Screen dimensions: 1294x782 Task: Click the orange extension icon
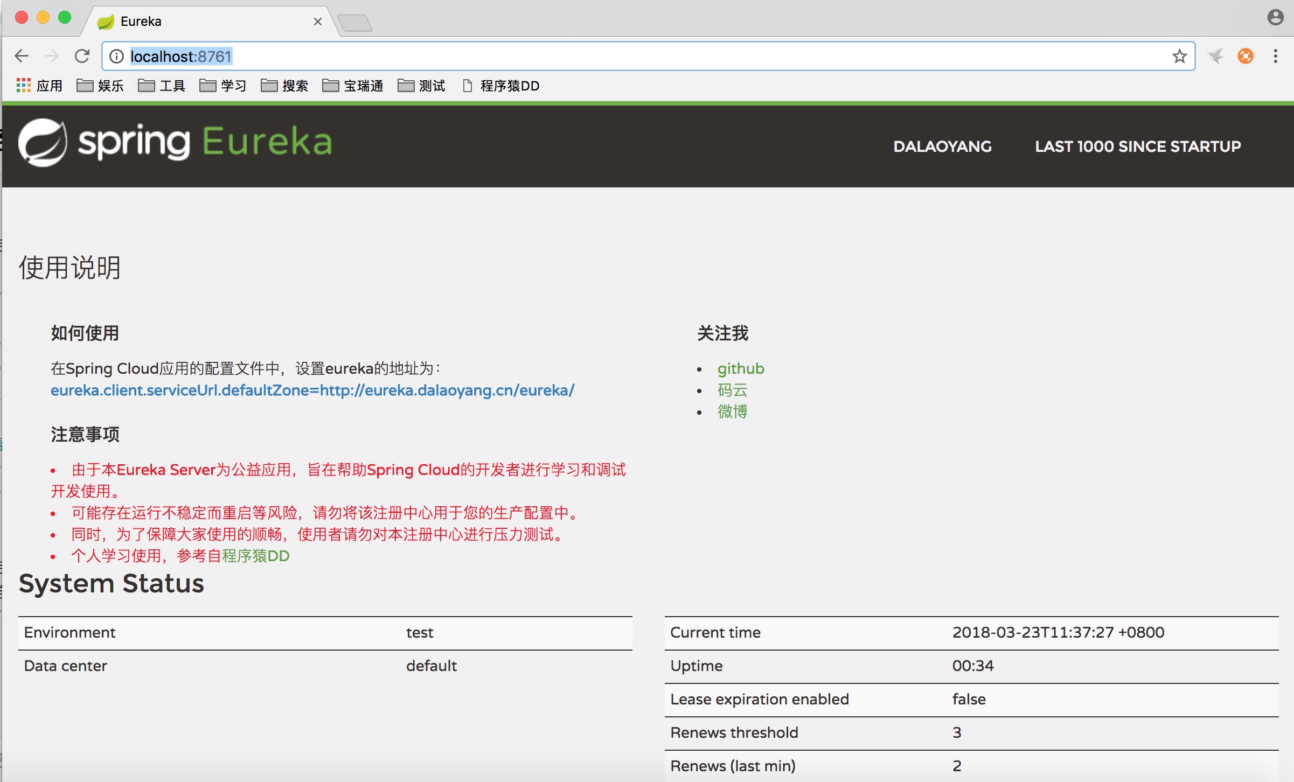point(1246,56)
